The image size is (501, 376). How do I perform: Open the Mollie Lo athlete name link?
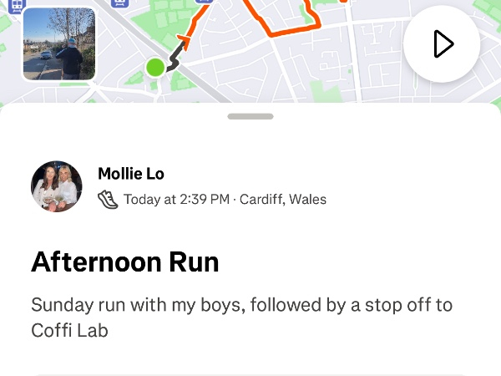[131, 174]
